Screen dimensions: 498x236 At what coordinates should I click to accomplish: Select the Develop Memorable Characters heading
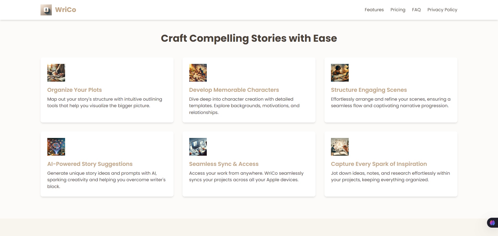point(234,90)
